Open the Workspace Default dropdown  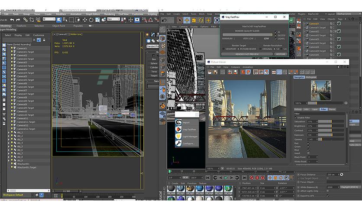click(x=18, y=195)
